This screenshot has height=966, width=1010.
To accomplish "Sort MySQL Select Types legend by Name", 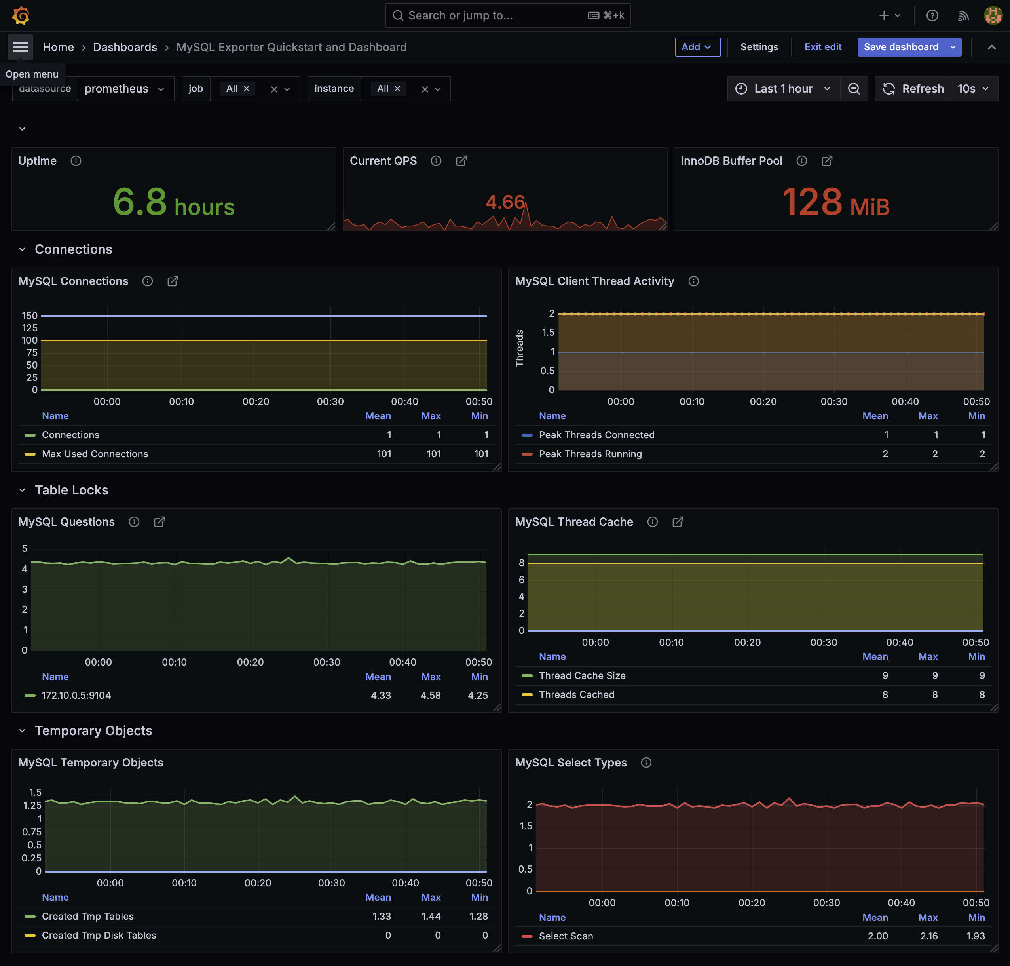I will pos(552,918).
